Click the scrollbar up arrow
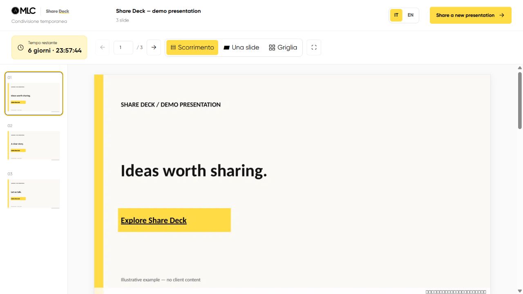 pyautogui.click(x=520, y=68)
